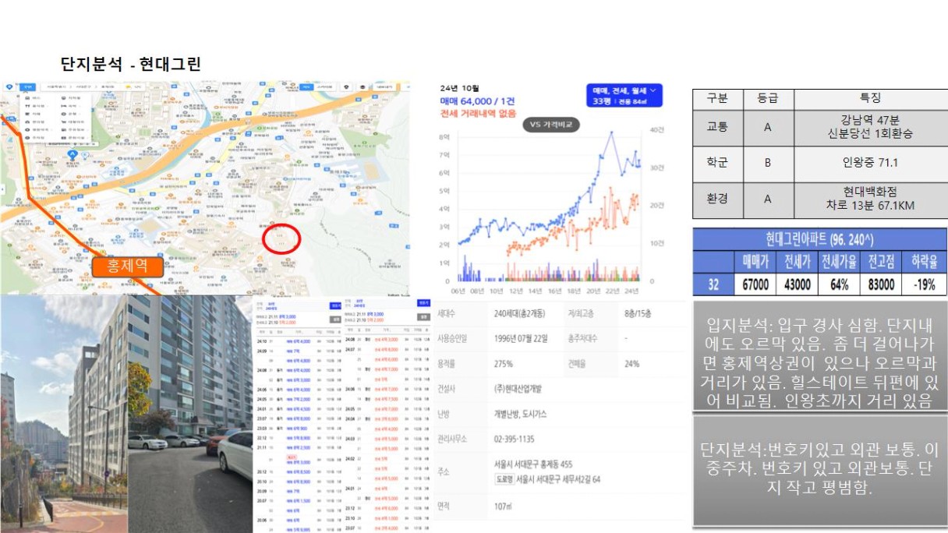Select the 현대백화점 차로 13분 cell
This screenshot has height=533, width=948.
tap(870, 200)
